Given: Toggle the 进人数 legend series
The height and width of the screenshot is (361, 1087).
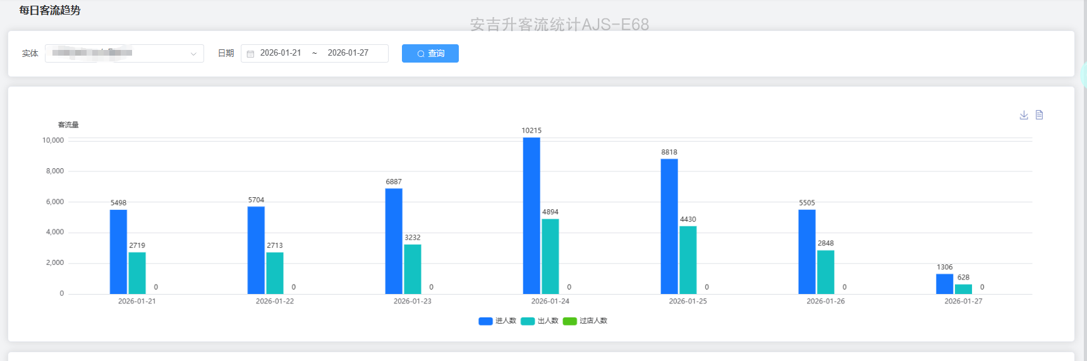Looking at the screenshot, I should point(505,321).
